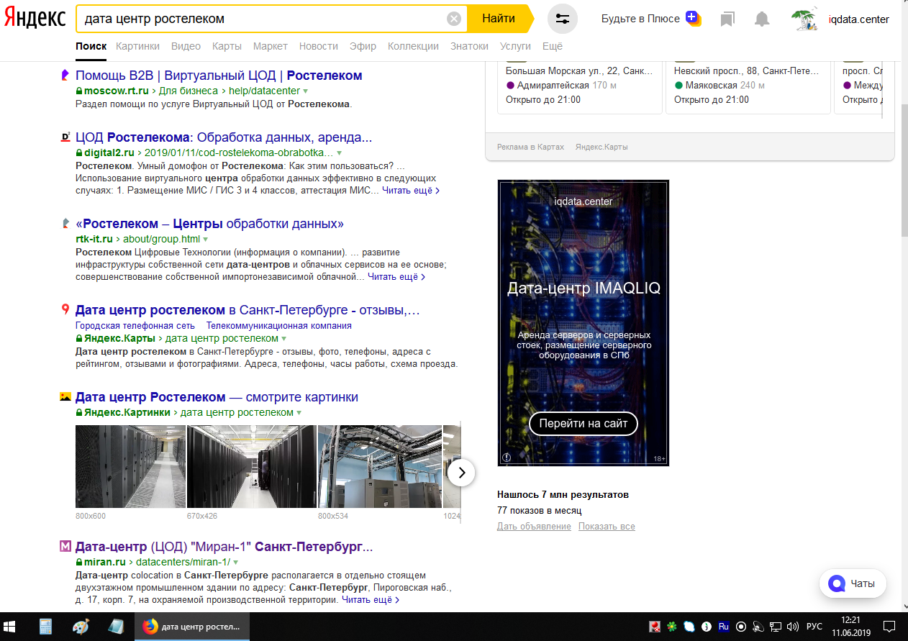This screenshot has width=908, height=641.
Task: Click Читать ещё under digital2.ru snippet
Action: [411, 191]
